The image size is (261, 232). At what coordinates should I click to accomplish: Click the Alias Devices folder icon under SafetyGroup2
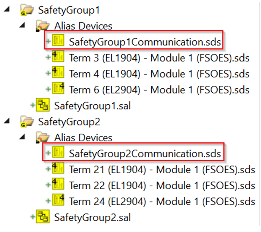pyautogui.click(x=43, y=138)
